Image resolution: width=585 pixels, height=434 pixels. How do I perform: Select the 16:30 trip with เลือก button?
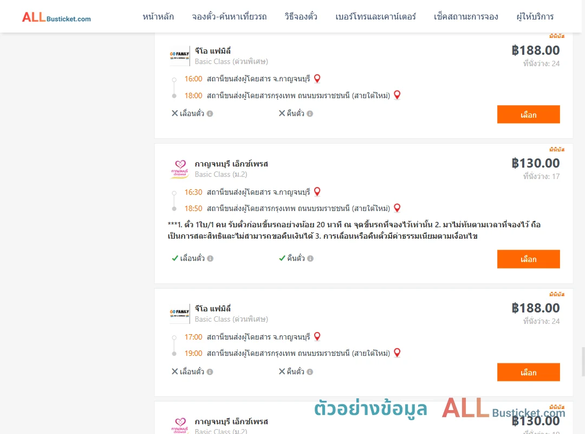click(x=528, y=259)
